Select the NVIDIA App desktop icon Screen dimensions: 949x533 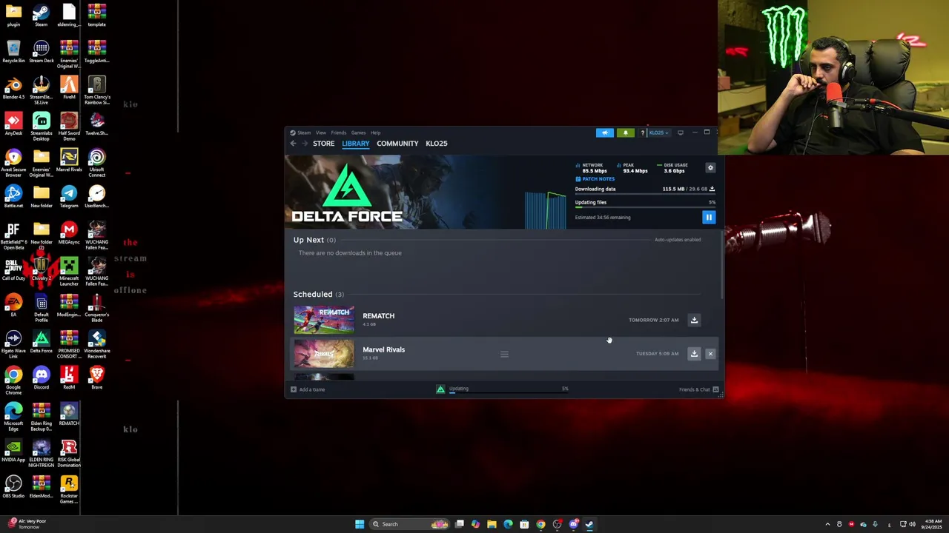13,452
